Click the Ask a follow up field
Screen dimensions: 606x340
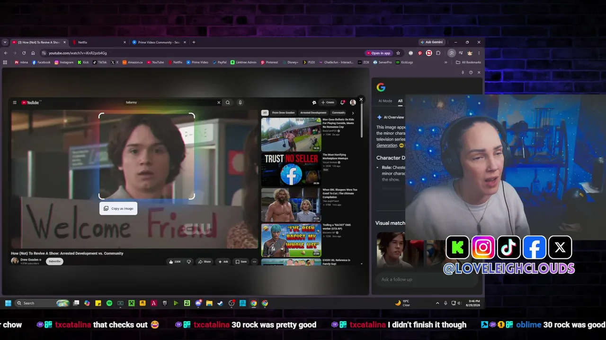426,279
